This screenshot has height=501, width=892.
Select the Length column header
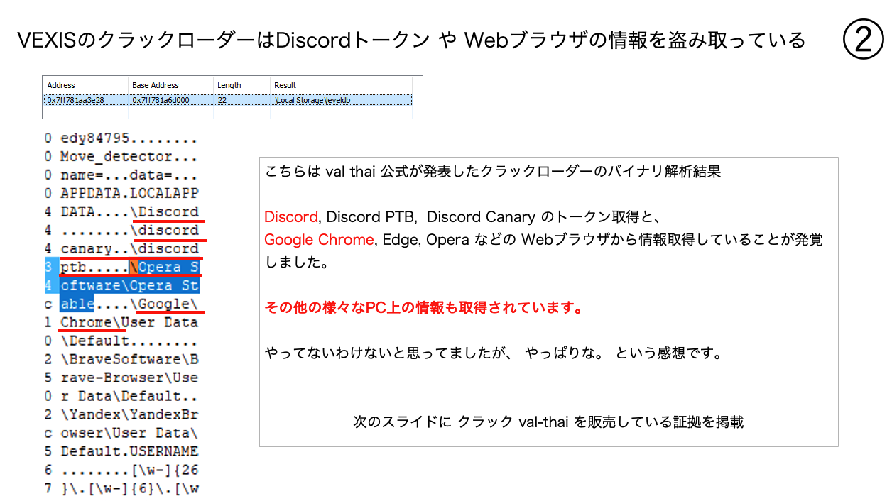(229, 85)
